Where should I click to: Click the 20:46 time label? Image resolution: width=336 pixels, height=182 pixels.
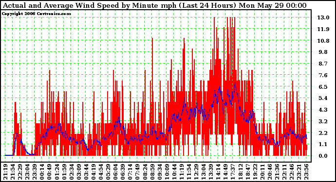[270, 172]
